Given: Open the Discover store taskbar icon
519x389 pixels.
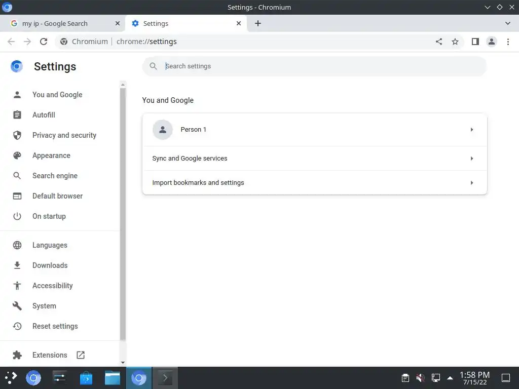Looking at the screenshot, I should coord(86,378).
